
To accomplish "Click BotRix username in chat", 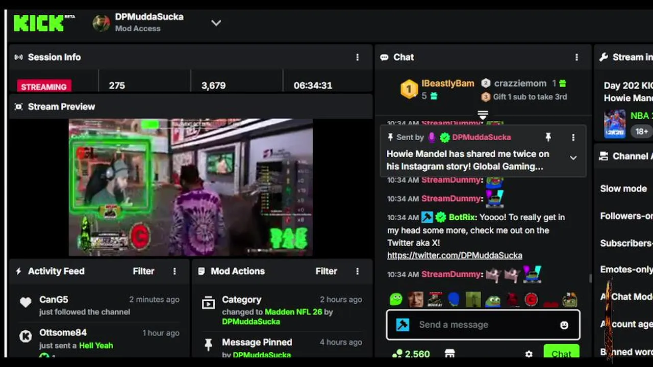I will (462, 217).
